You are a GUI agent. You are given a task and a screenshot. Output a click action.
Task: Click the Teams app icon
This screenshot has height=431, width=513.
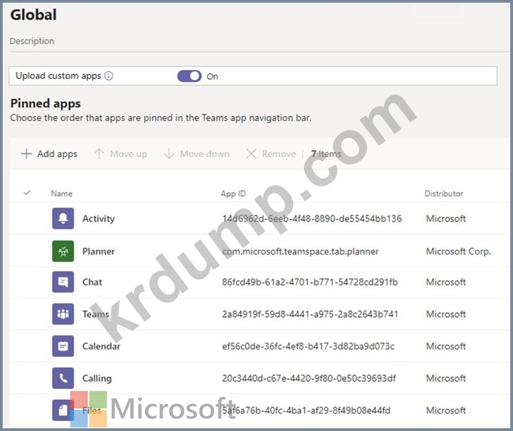click(63, 314)
